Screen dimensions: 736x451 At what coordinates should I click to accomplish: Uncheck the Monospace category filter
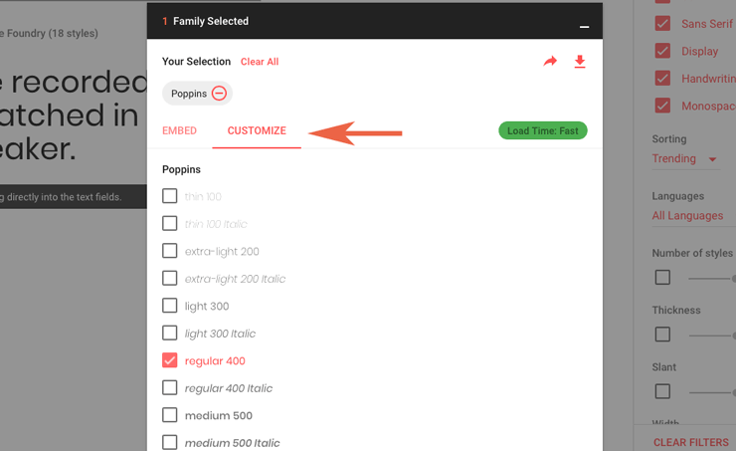point(662,106)
